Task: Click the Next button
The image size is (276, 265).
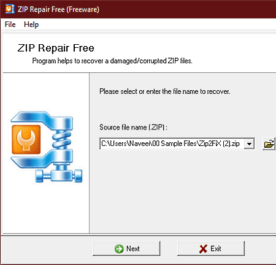Action: pyautogui.click(x=126, y=248)
